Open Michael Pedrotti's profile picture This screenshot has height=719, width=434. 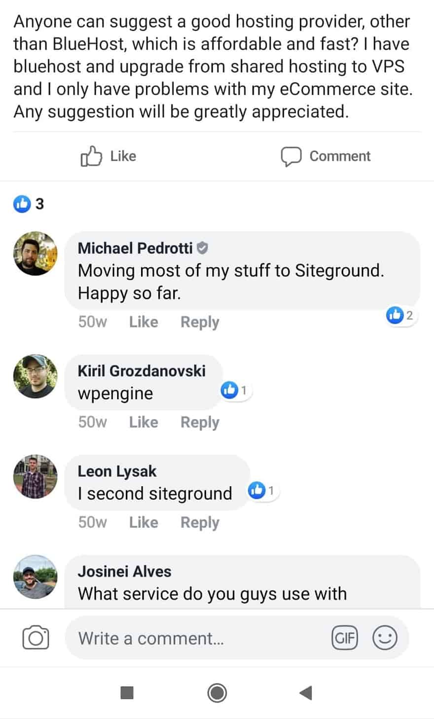point(36,254)
